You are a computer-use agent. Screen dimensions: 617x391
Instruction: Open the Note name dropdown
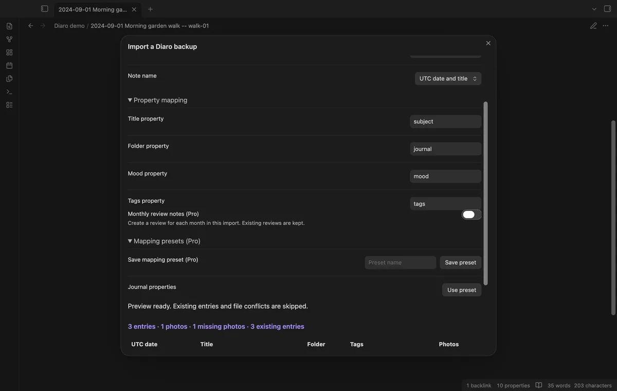click(x=448, y=79)
